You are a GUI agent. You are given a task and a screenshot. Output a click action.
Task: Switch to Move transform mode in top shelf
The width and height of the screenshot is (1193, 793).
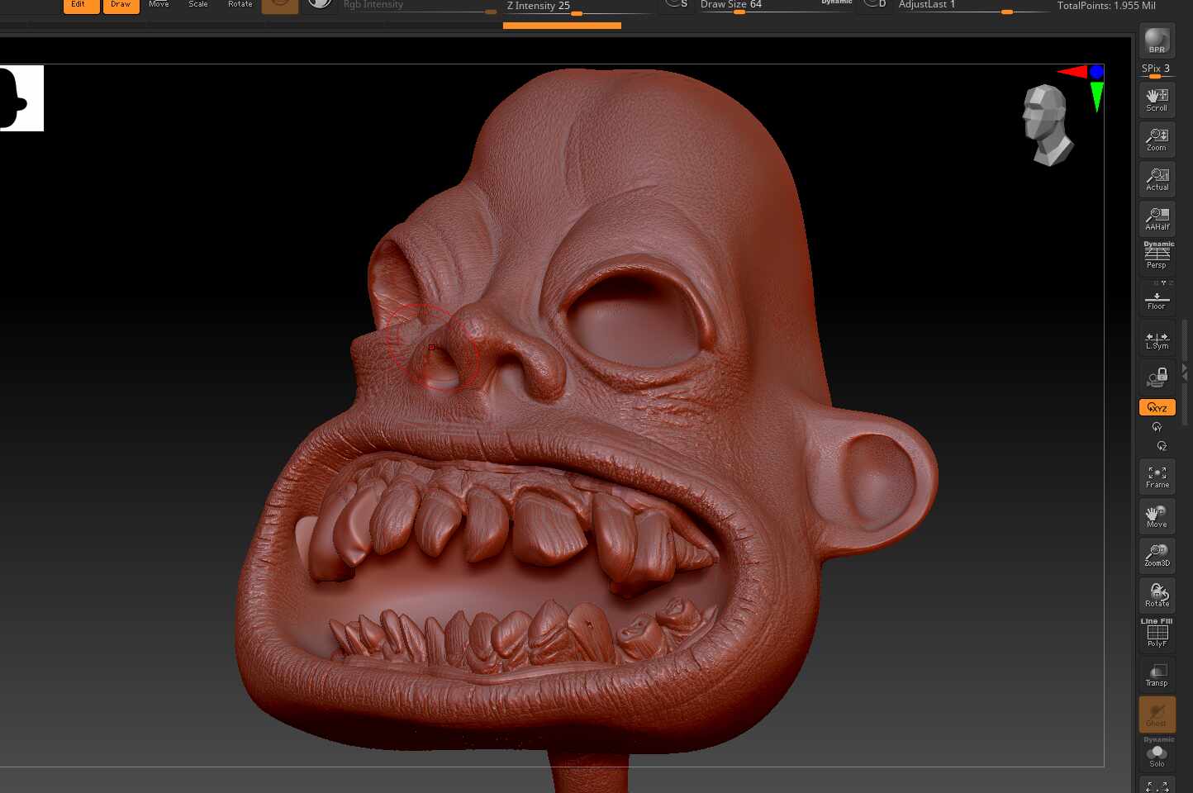(x=159, y=5)
